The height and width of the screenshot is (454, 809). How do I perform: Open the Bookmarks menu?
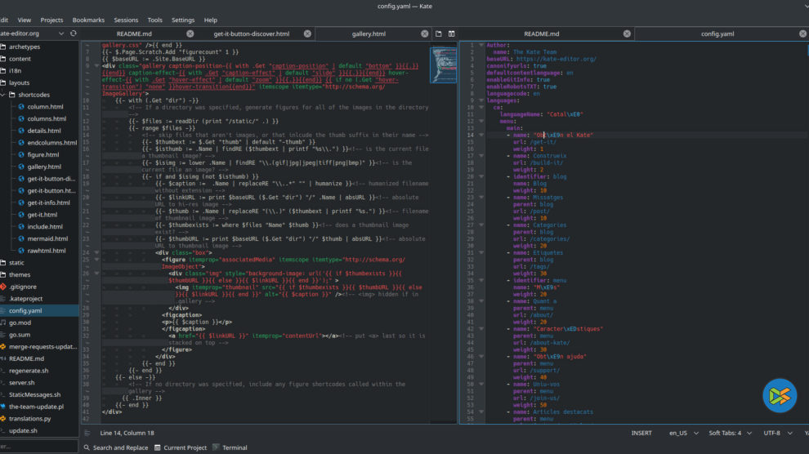click(88, 20)
